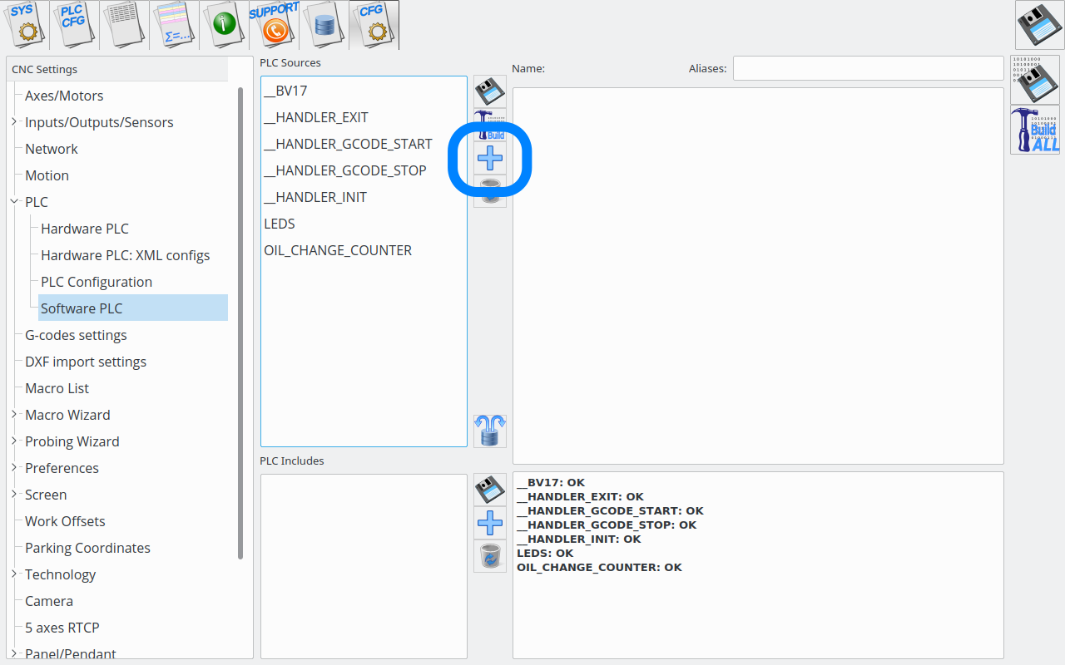1065x665 pixels.
Task: Select Hardware PLC in settings tree
Action: click(85, 229)
